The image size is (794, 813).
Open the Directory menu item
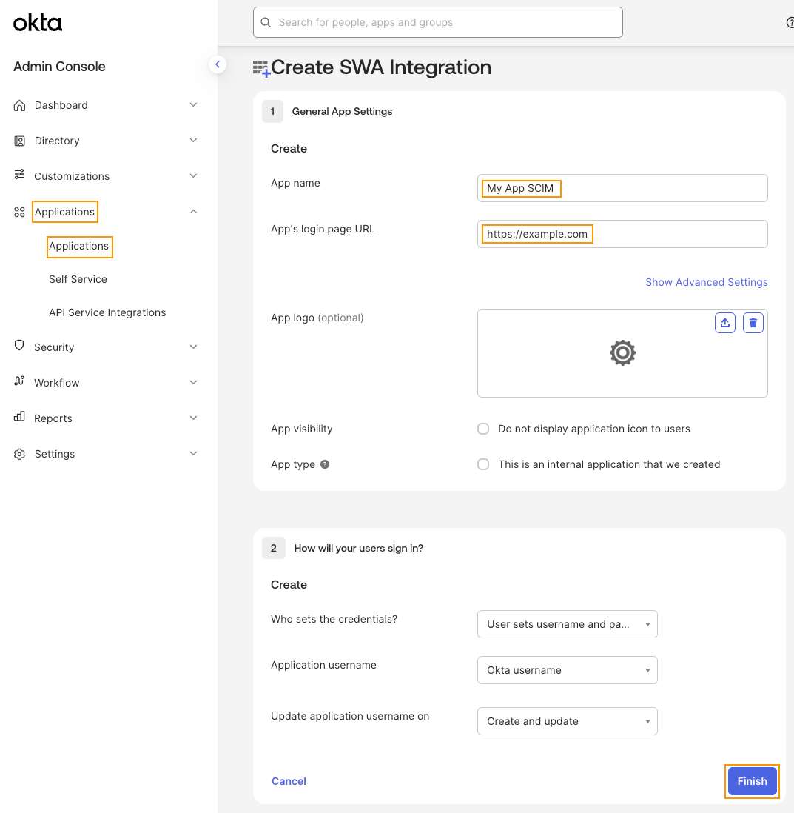[57, 141]
